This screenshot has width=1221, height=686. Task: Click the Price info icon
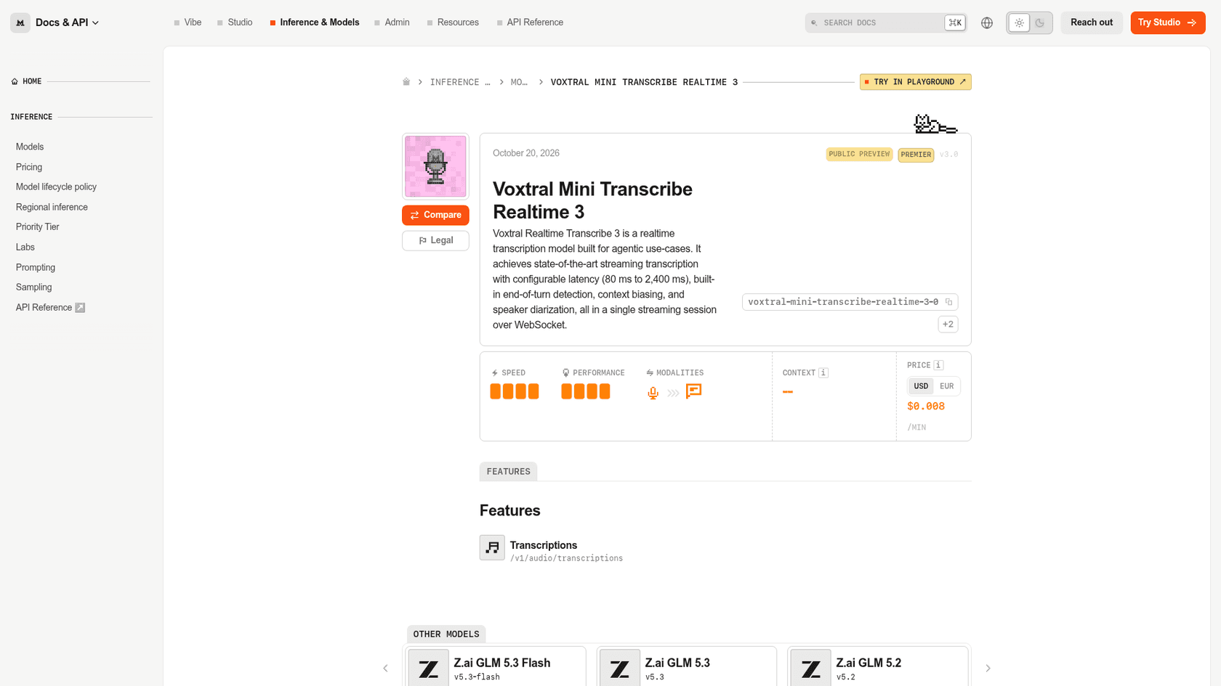939,365
